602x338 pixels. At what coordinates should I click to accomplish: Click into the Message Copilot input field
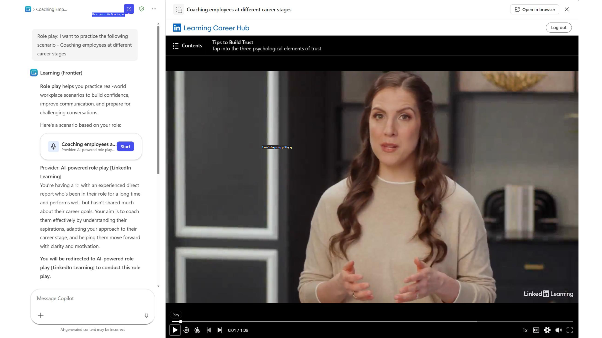point(92,299)
